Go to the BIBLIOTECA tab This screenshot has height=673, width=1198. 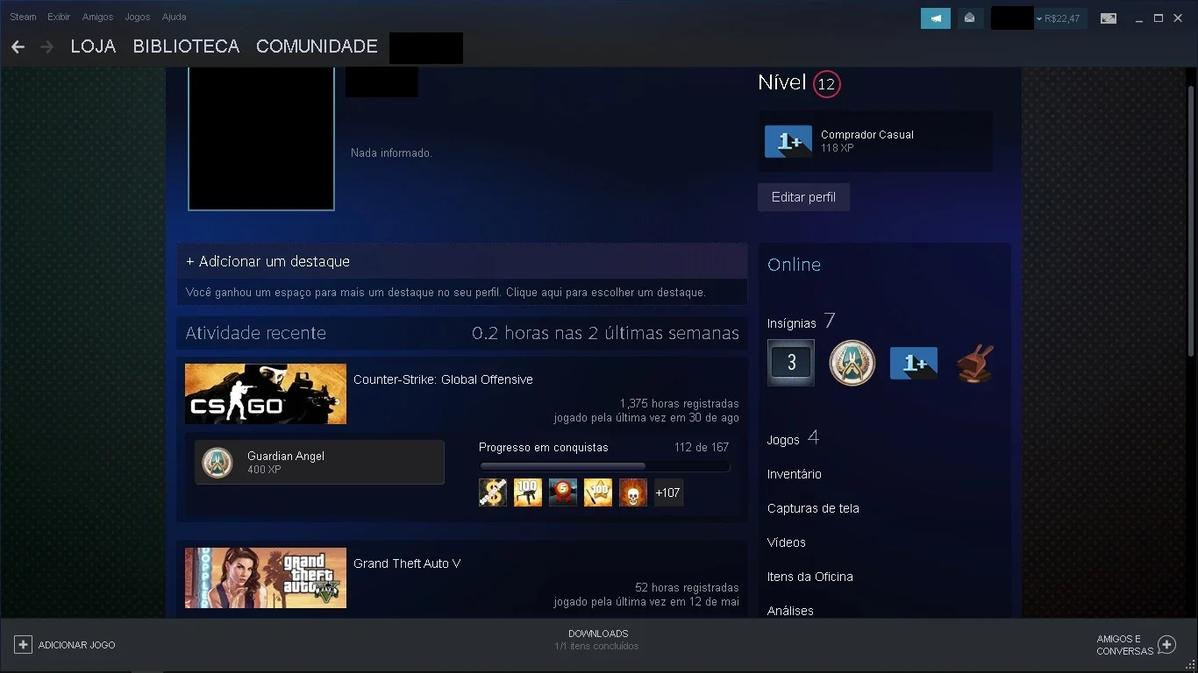tap(186, 46)
